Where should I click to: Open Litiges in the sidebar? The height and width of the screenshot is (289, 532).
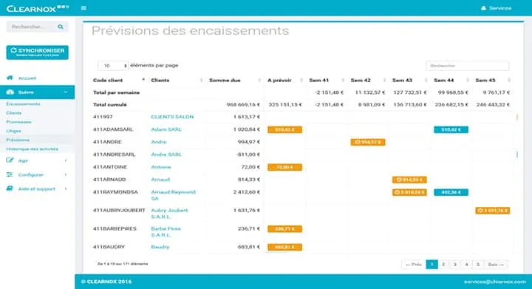[x=13, y=131]
